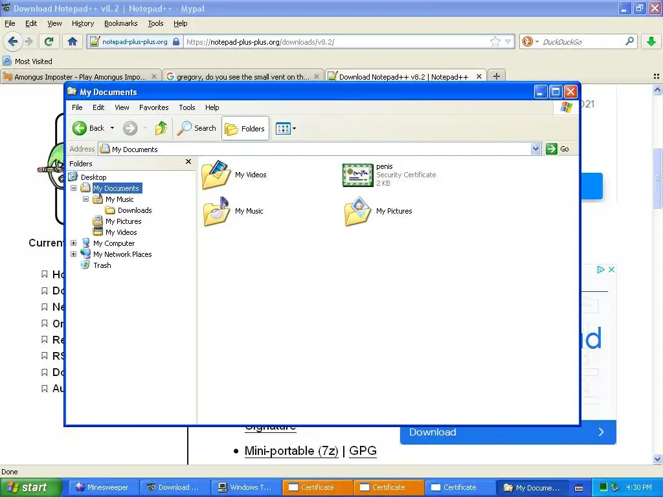Switch to the Amongus Imposter tab
The width and height of the screenshot is (663, 497).
coord(80,76)
